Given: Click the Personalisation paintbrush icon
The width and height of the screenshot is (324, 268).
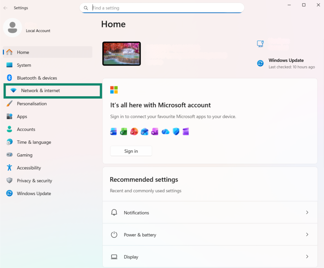Looking at the screenshot, I should [9, 104].
